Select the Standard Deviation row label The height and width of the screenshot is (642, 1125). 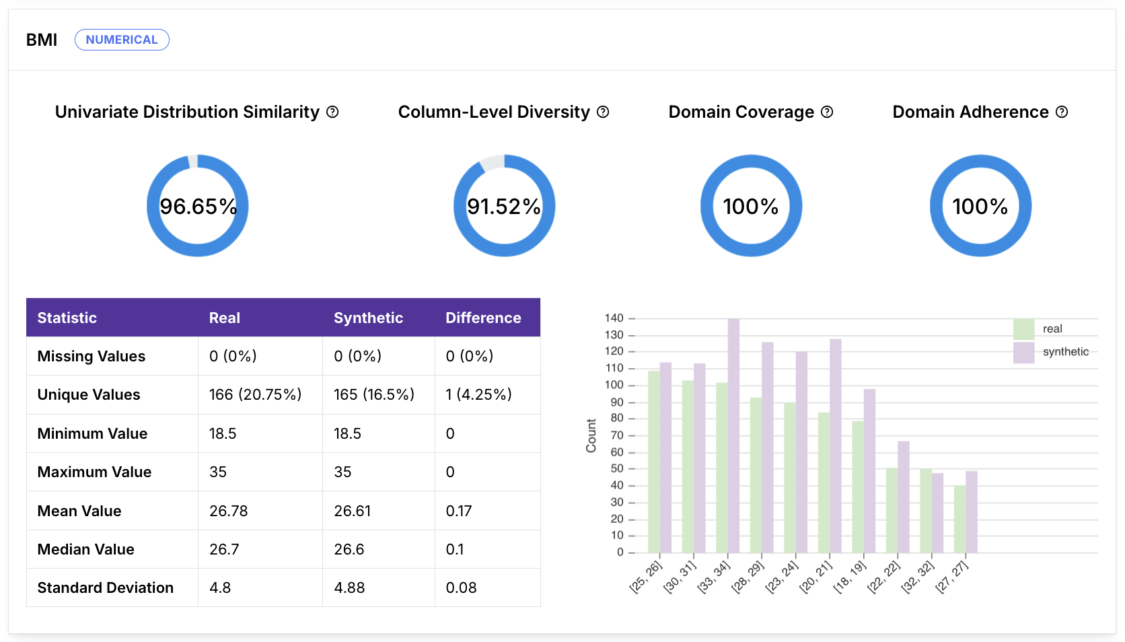coord(106,587)
